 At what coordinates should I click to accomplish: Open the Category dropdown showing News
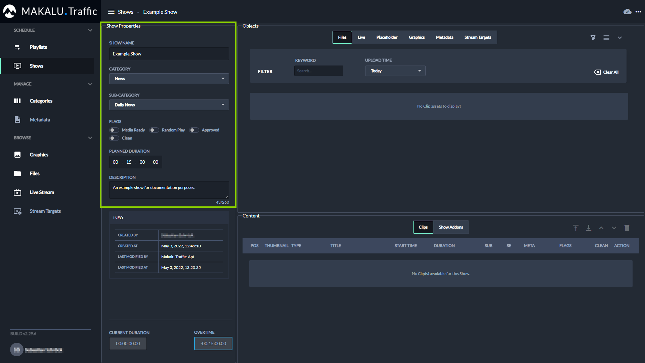pos(169,79)
